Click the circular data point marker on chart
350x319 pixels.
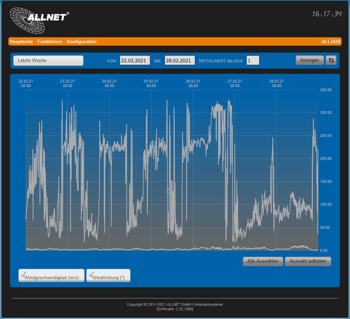tap(169, 191)
